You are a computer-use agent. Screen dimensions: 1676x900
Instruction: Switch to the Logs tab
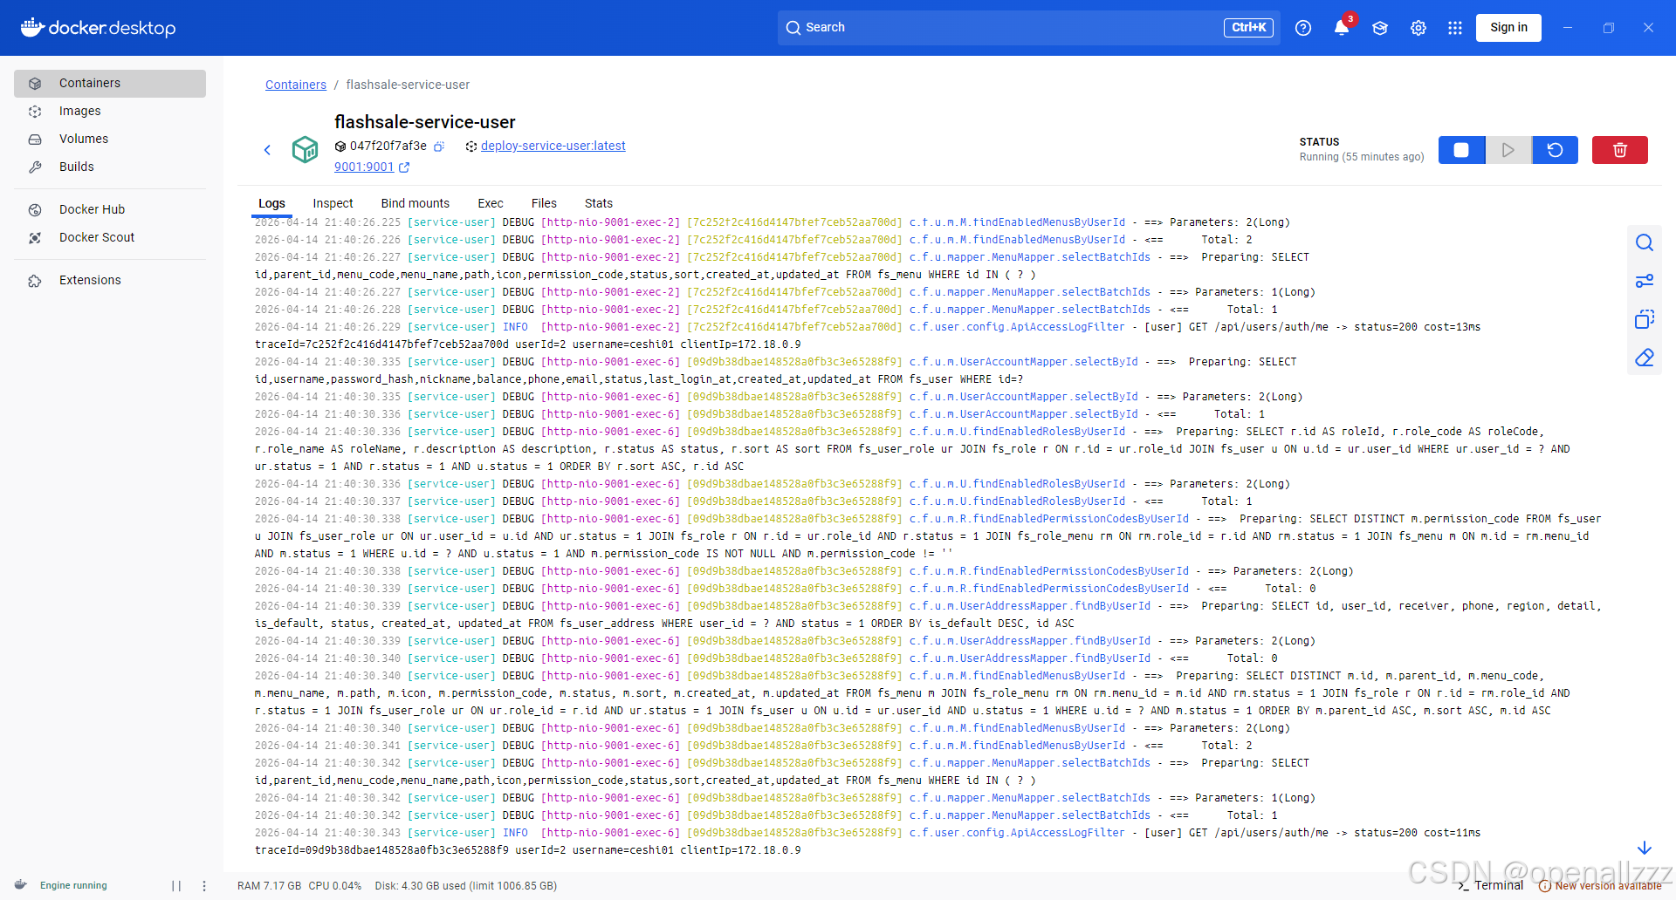pyautogui.click(x=271, y=203)
